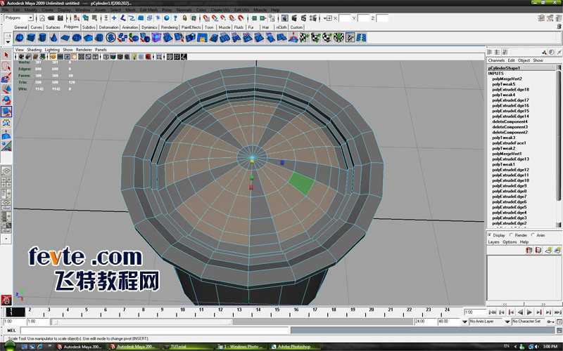Create a polygon torus from the shelf
This screenshot has height=351, width=563.
point(77,38)
